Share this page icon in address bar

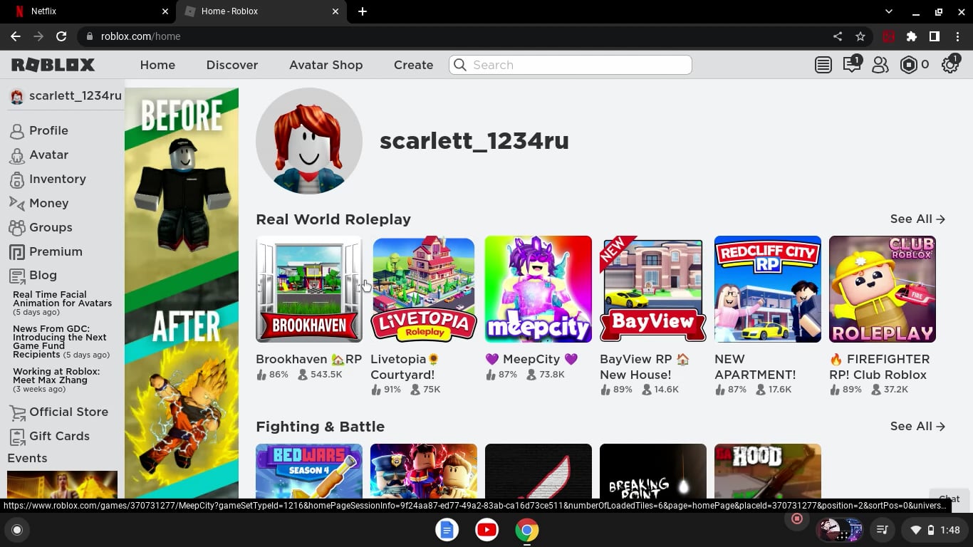(x=838, y=36)
